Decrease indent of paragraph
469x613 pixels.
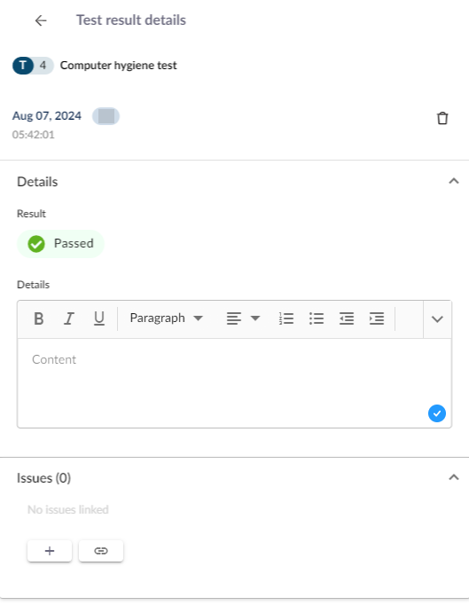(x=347, y=318)
